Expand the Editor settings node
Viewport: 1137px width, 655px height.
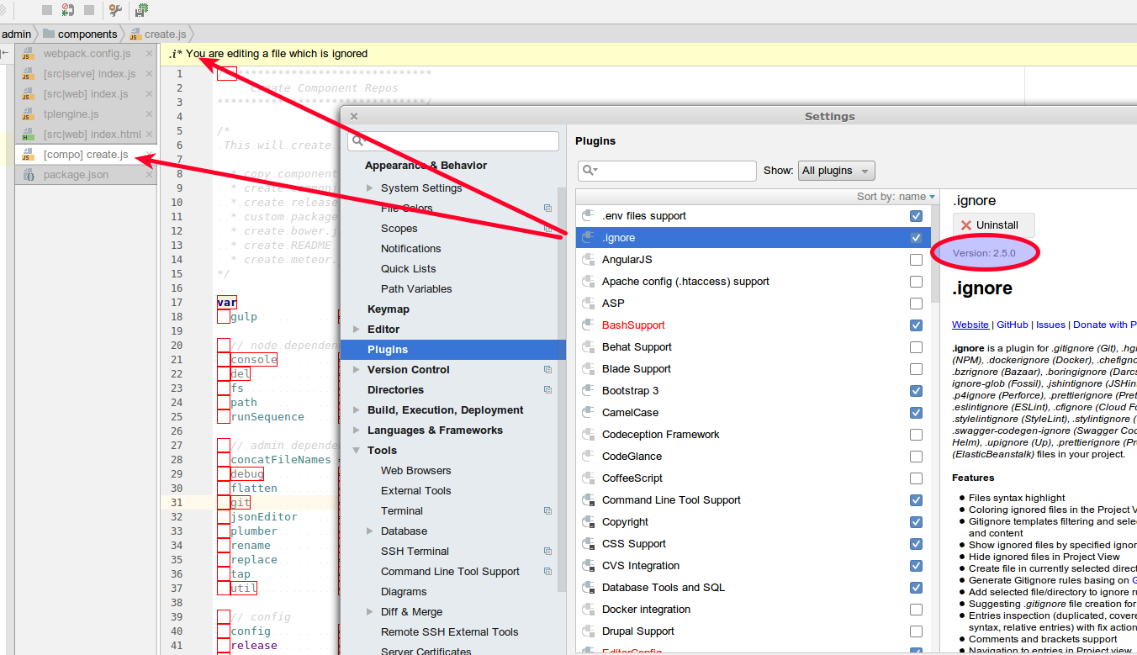(x=357, y=330)
